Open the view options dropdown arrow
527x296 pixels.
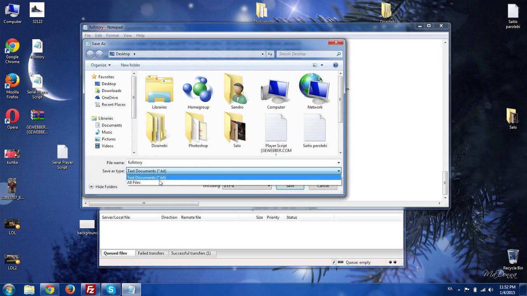(x=322, y=65)
